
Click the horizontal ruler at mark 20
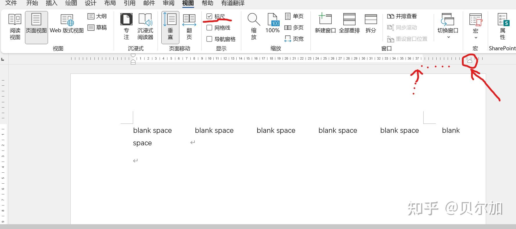[x=286, y=58]
